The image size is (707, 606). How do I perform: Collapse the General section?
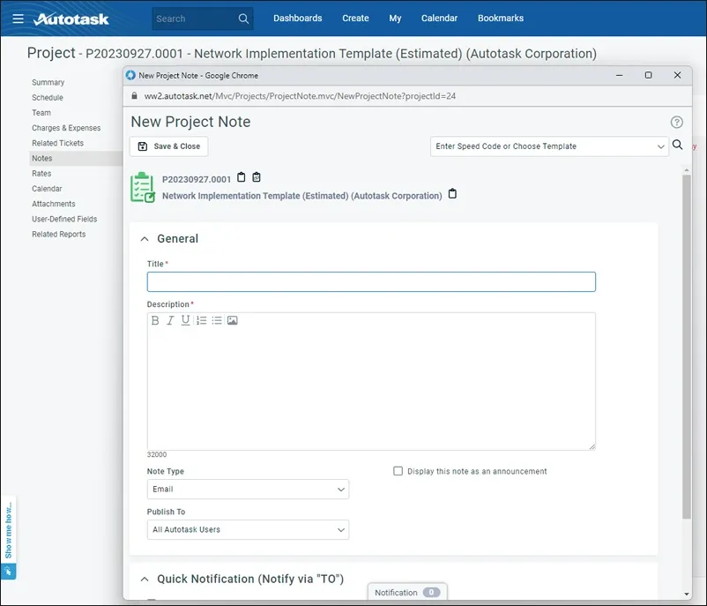(x=145, y=239)
